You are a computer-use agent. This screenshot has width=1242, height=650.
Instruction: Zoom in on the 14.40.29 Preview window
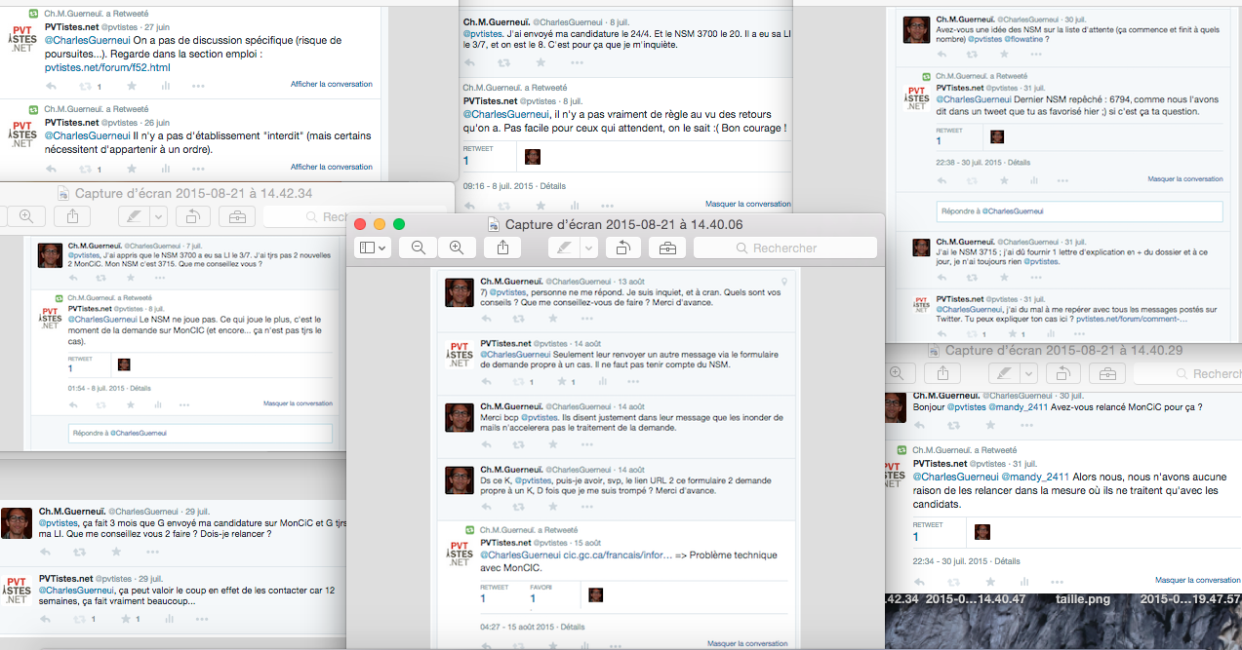(898, 373)
